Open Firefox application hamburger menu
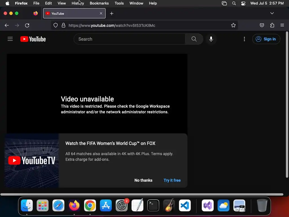The image size is (289, 217). point(282,25)
